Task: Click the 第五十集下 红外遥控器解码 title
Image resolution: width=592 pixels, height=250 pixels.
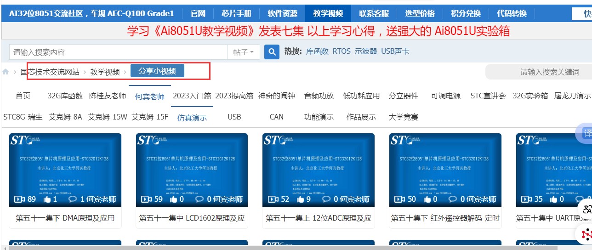Action: point(445,218)
